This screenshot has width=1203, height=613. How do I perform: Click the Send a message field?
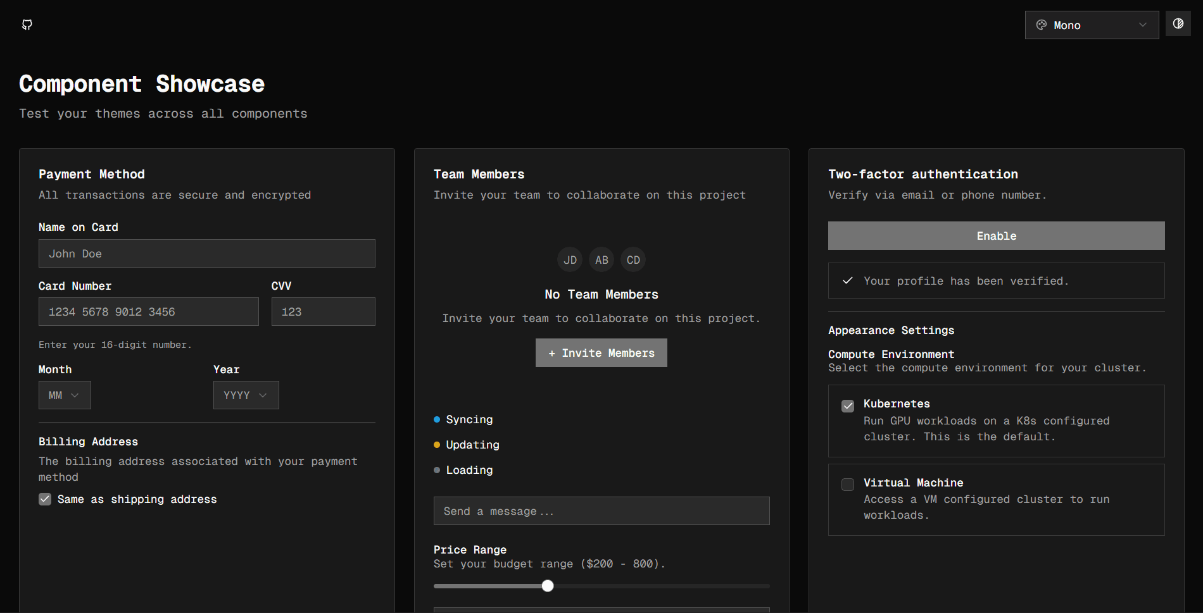[601, 511]
